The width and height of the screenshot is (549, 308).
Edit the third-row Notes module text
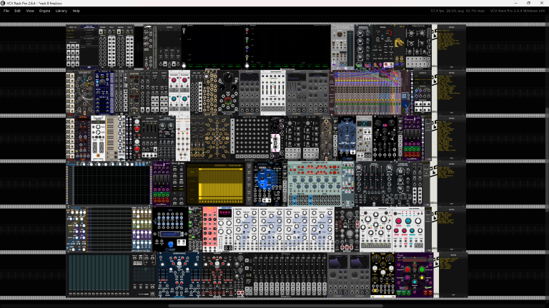tap(452, 138)
